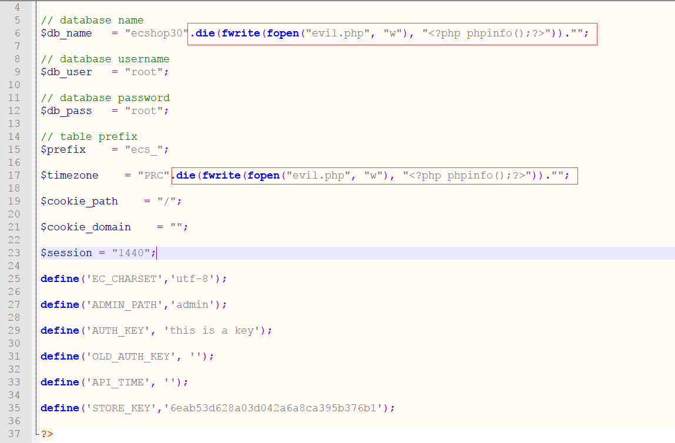Click the "// database password" comment
This screenshot has width=675, height=443.
[x=105, y=98]
